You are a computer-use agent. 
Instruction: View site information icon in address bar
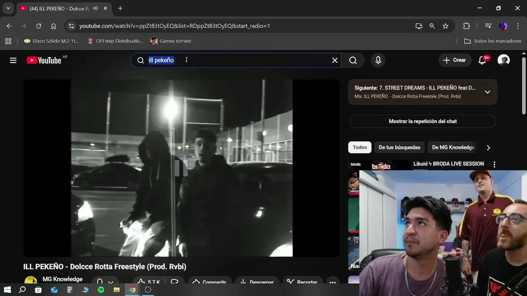click(x=71, y=26)
